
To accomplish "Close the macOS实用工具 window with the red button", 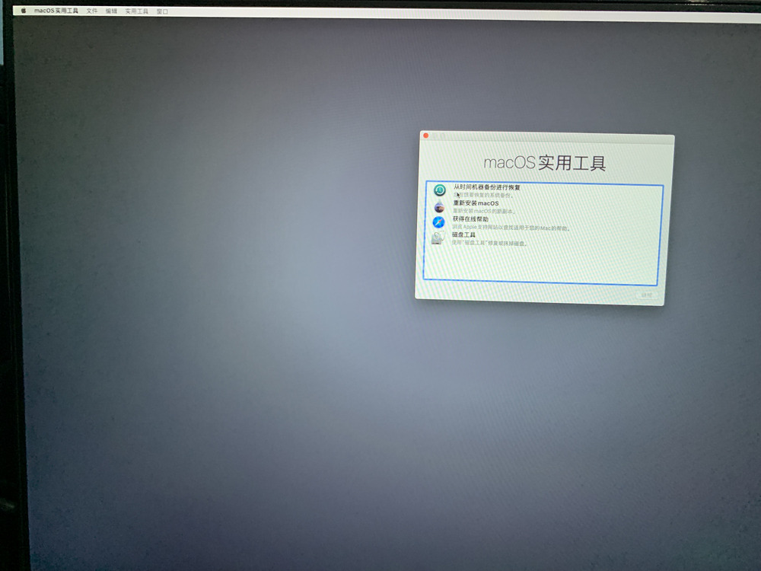I will 425,136.
